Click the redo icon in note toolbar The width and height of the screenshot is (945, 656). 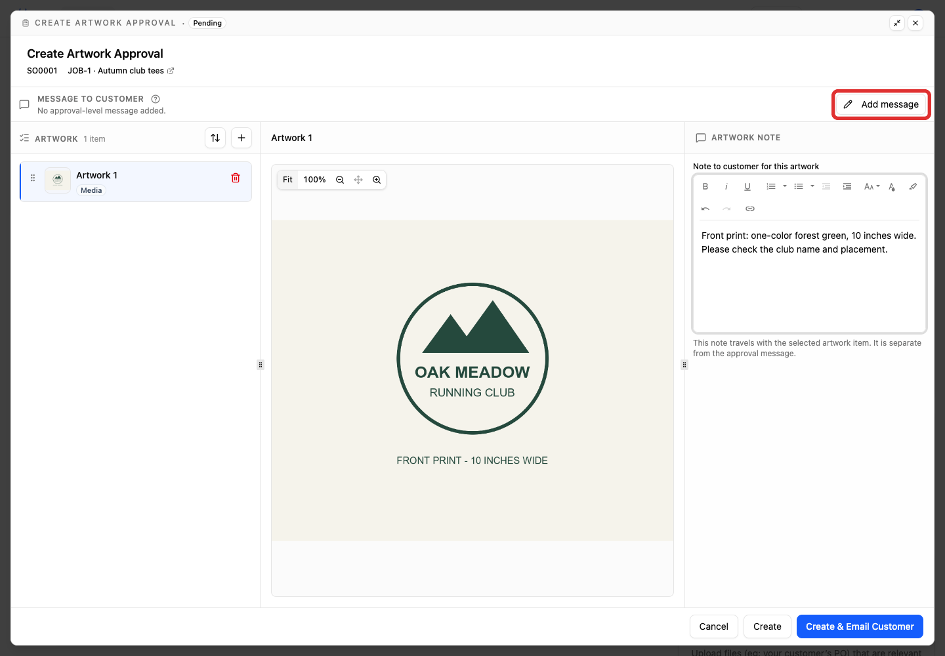tap(726, 209)
